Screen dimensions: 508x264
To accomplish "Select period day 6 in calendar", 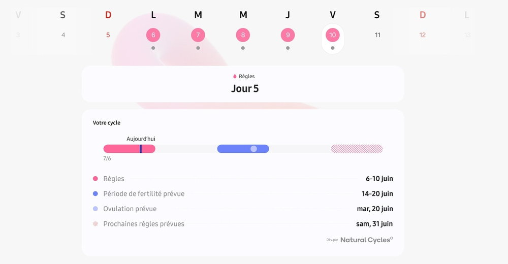I will tap(153, 35).
